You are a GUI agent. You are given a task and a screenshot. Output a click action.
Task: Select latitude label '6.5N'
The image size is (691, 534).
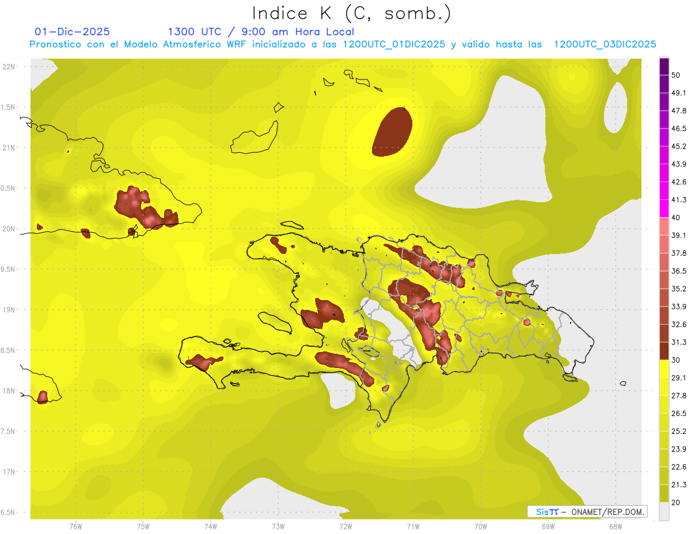pos(9,512)
